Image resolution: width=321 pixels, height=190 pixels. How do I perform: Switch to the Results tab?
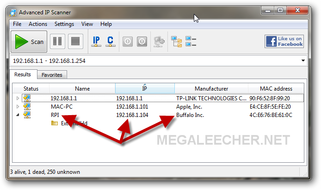[x=23, y=74]
